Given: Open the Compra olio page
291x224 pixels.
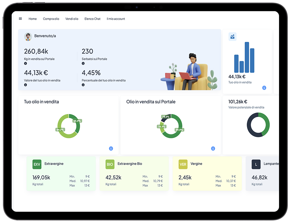Looking at the screenshot, I should coord(51,19).
